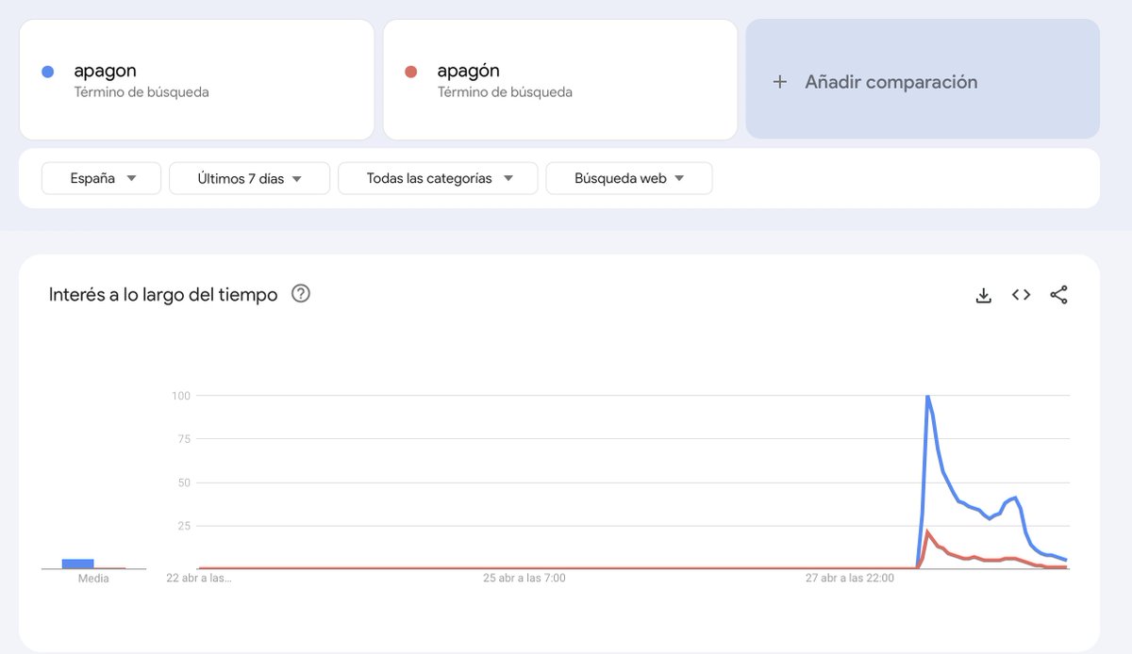
Task: Click the 100 value on the y-axis
Action: click(x=180, y=396)
